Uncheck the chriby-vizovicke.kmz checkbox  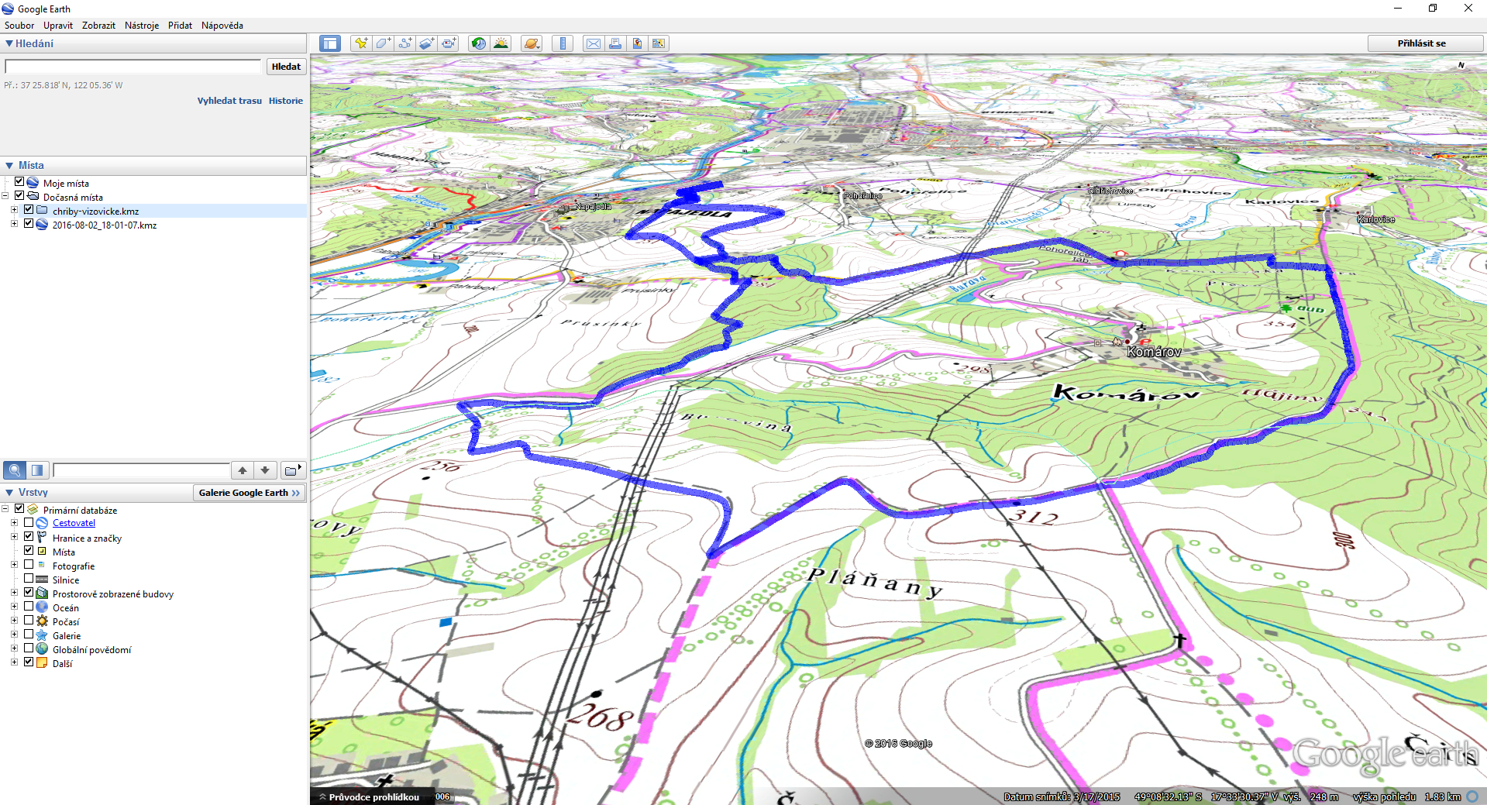click(29, 210)
